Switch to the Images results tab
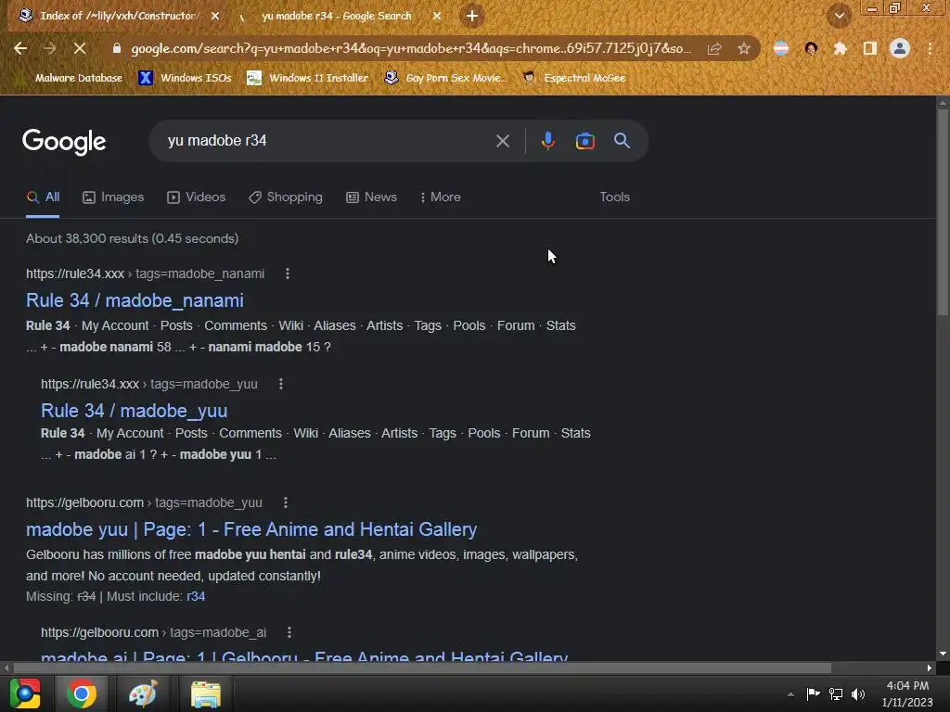The width and height of the screenshot is (950, 712). 113,197
